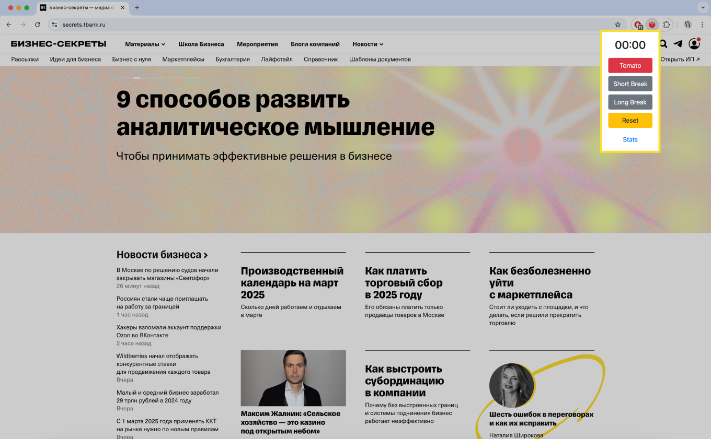Expand the Новости dropdown menu
Image resolution: width=711 pixels, height=439 pixels.
click(368, 44)
